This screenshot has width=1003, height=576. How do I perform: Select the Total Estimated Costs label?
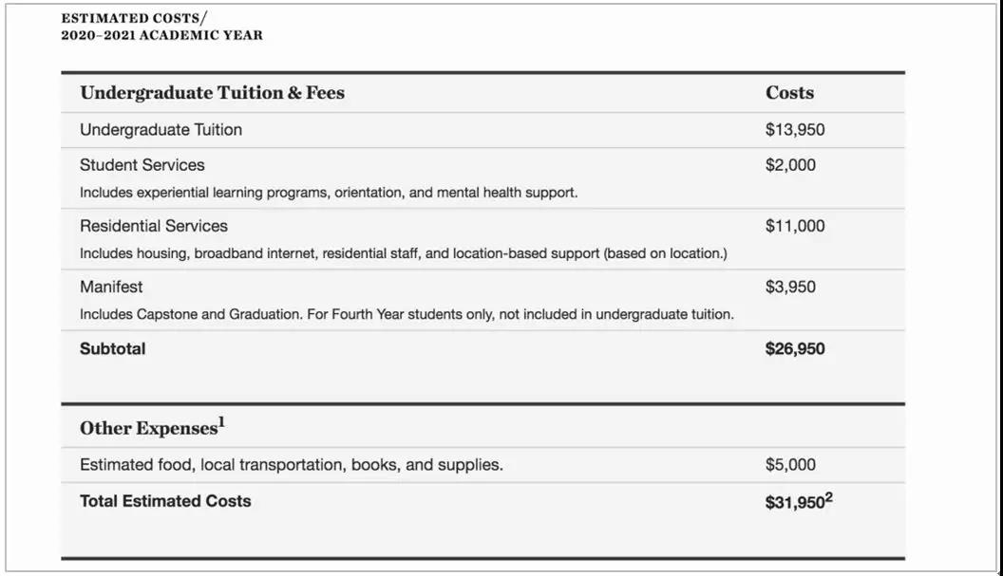click(165, 501)
